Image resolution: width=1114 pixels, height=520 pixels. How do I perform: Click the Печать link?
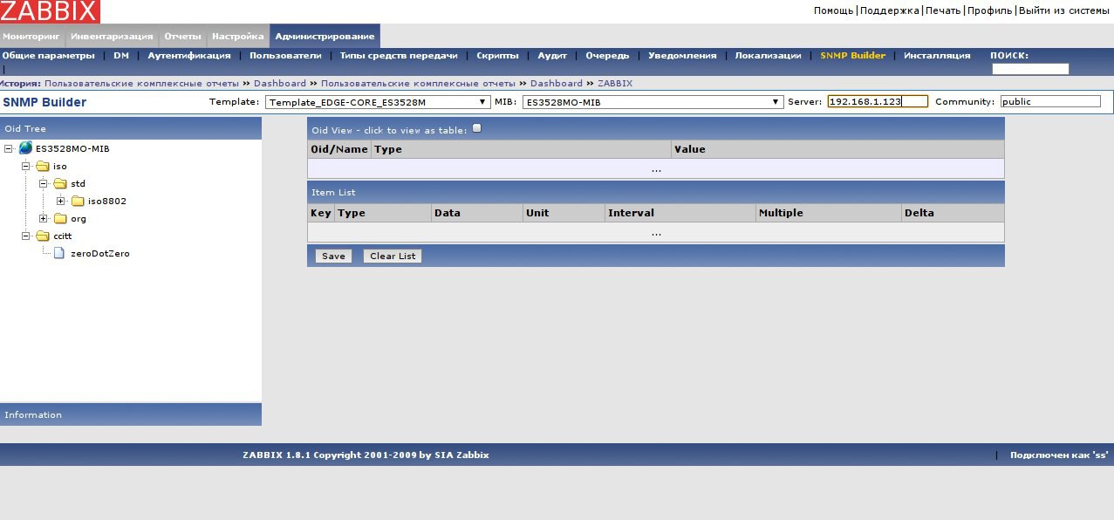tap(943, 10)
